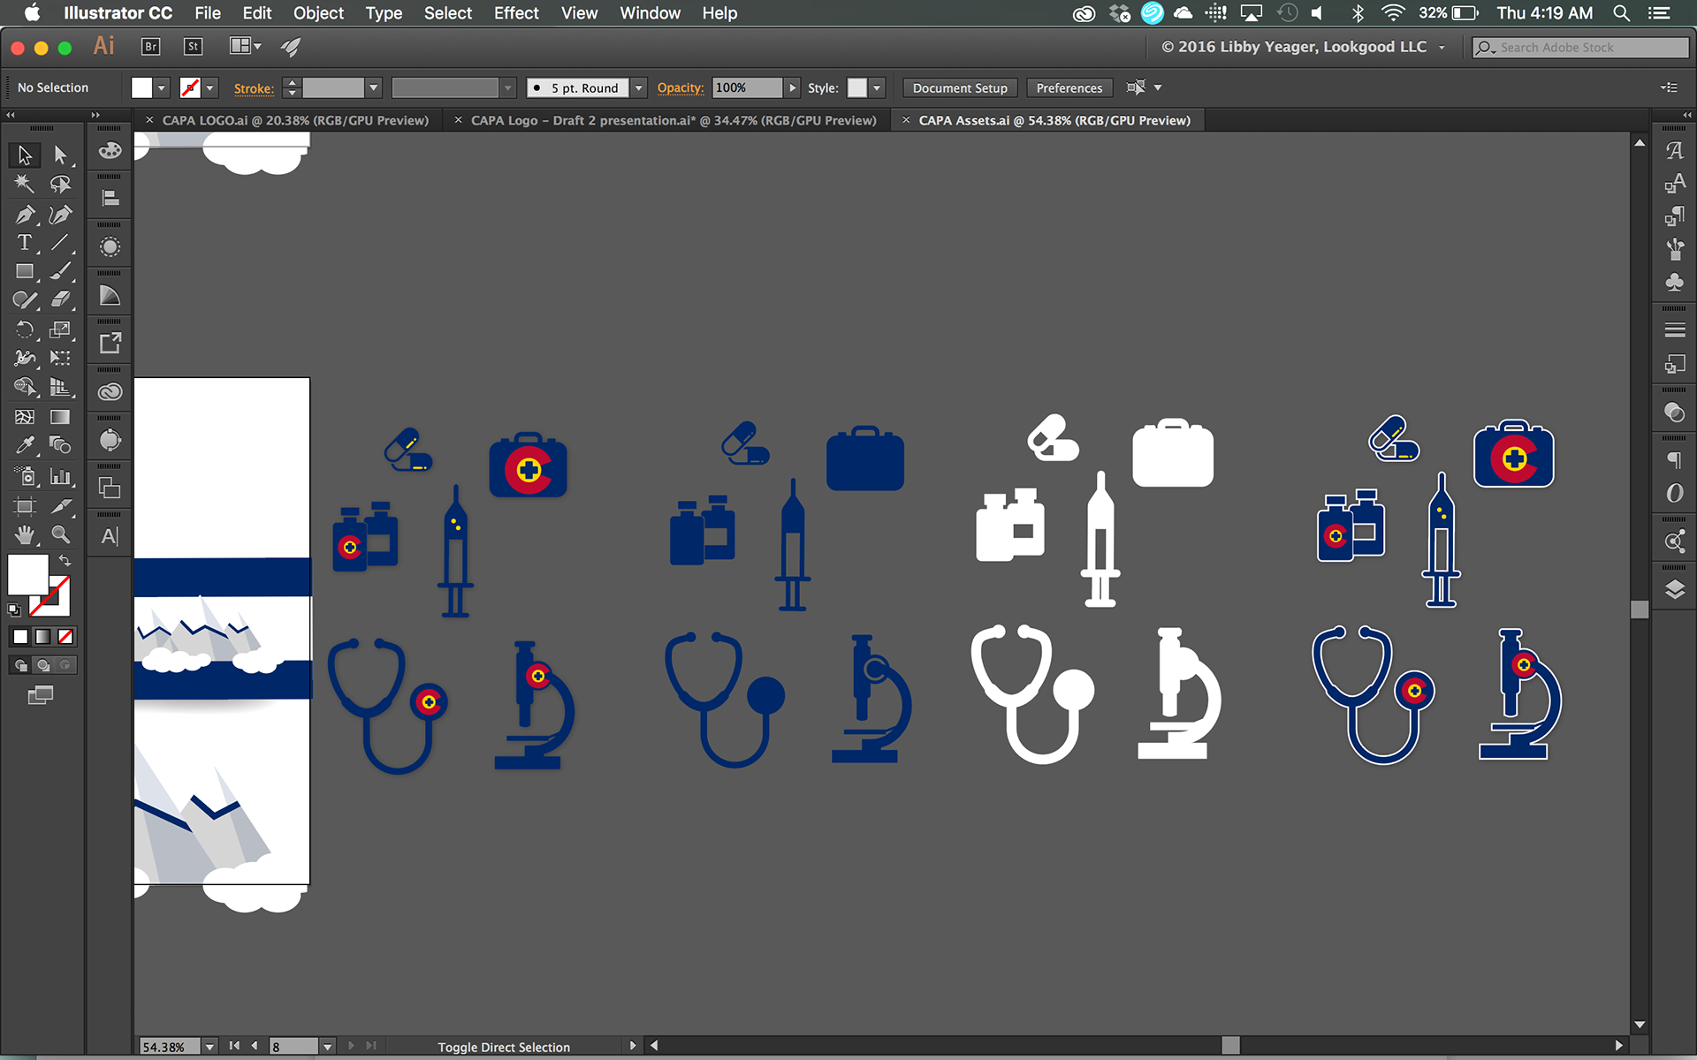Click Preferences button
The width and height of the screenshot is (1697, 1060).
(1069, 88)
